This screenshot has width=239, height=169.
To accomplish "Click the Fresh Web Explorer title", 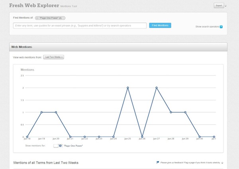I will tap(34, 6).
